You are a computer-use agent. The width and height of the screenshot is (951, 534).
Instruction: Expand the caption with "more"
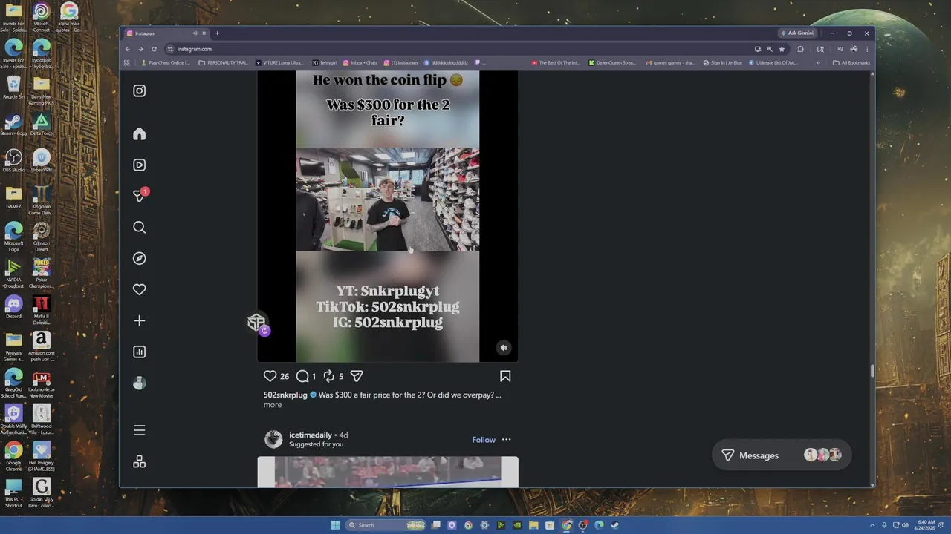coord(273,405)
